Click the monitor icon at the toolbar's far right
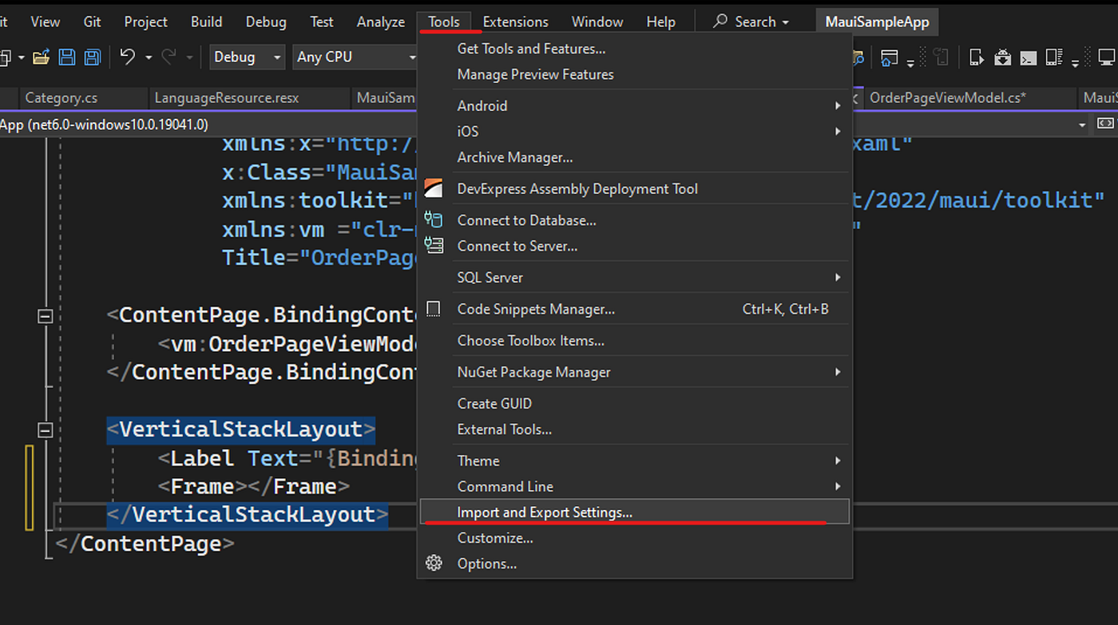1118x625 pixels. click(1106, 57)
